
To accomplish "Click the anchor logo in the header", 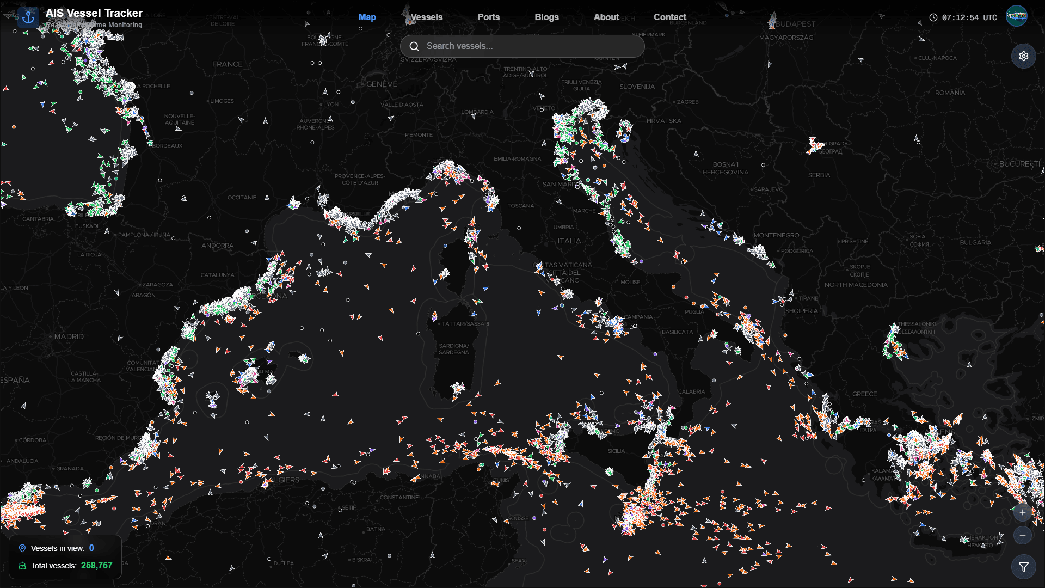I will pyautogui.click(x=28, y=17).
